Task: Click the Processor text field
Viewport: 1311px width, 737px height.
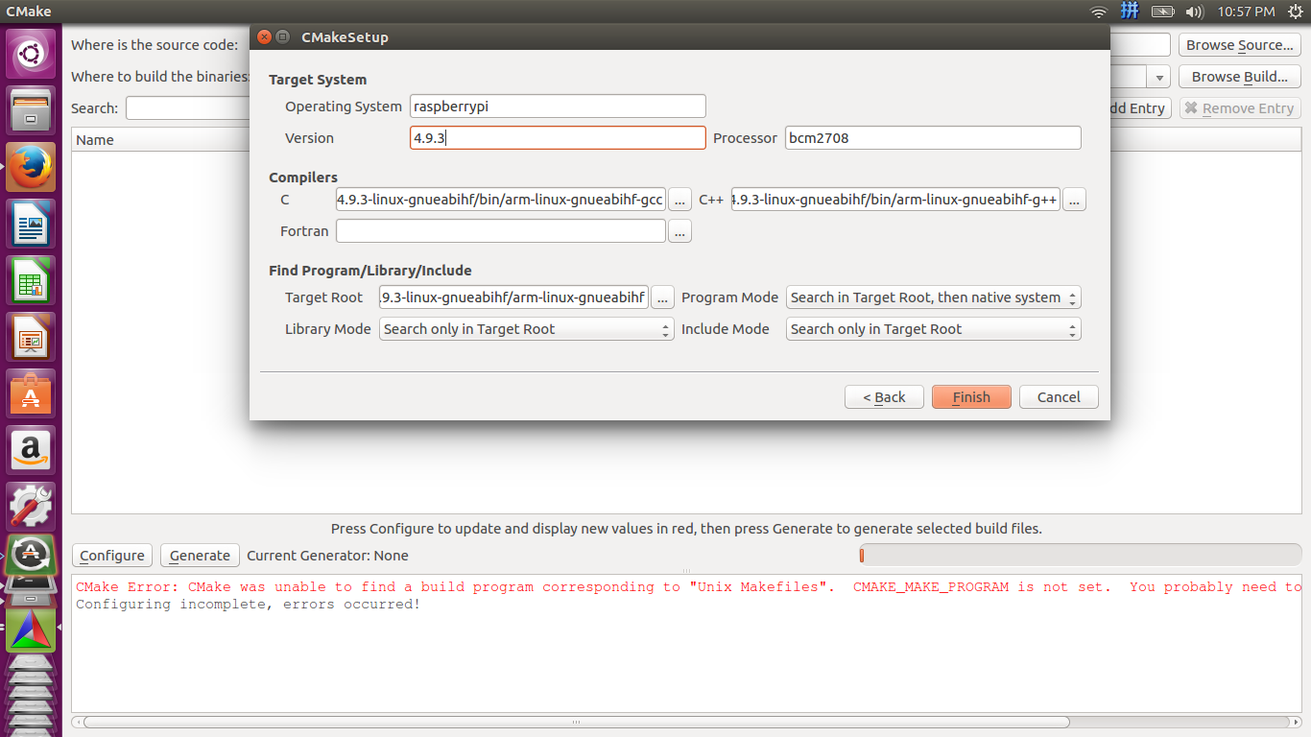Action: point(932,138)
